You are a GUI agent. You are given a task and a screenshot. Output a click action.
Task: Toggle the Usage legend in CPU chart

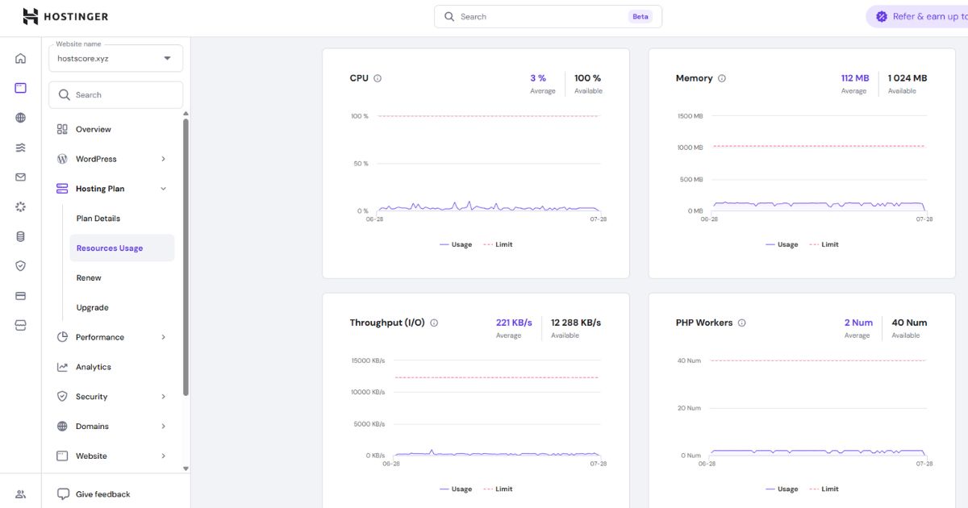tap(456, 244)
